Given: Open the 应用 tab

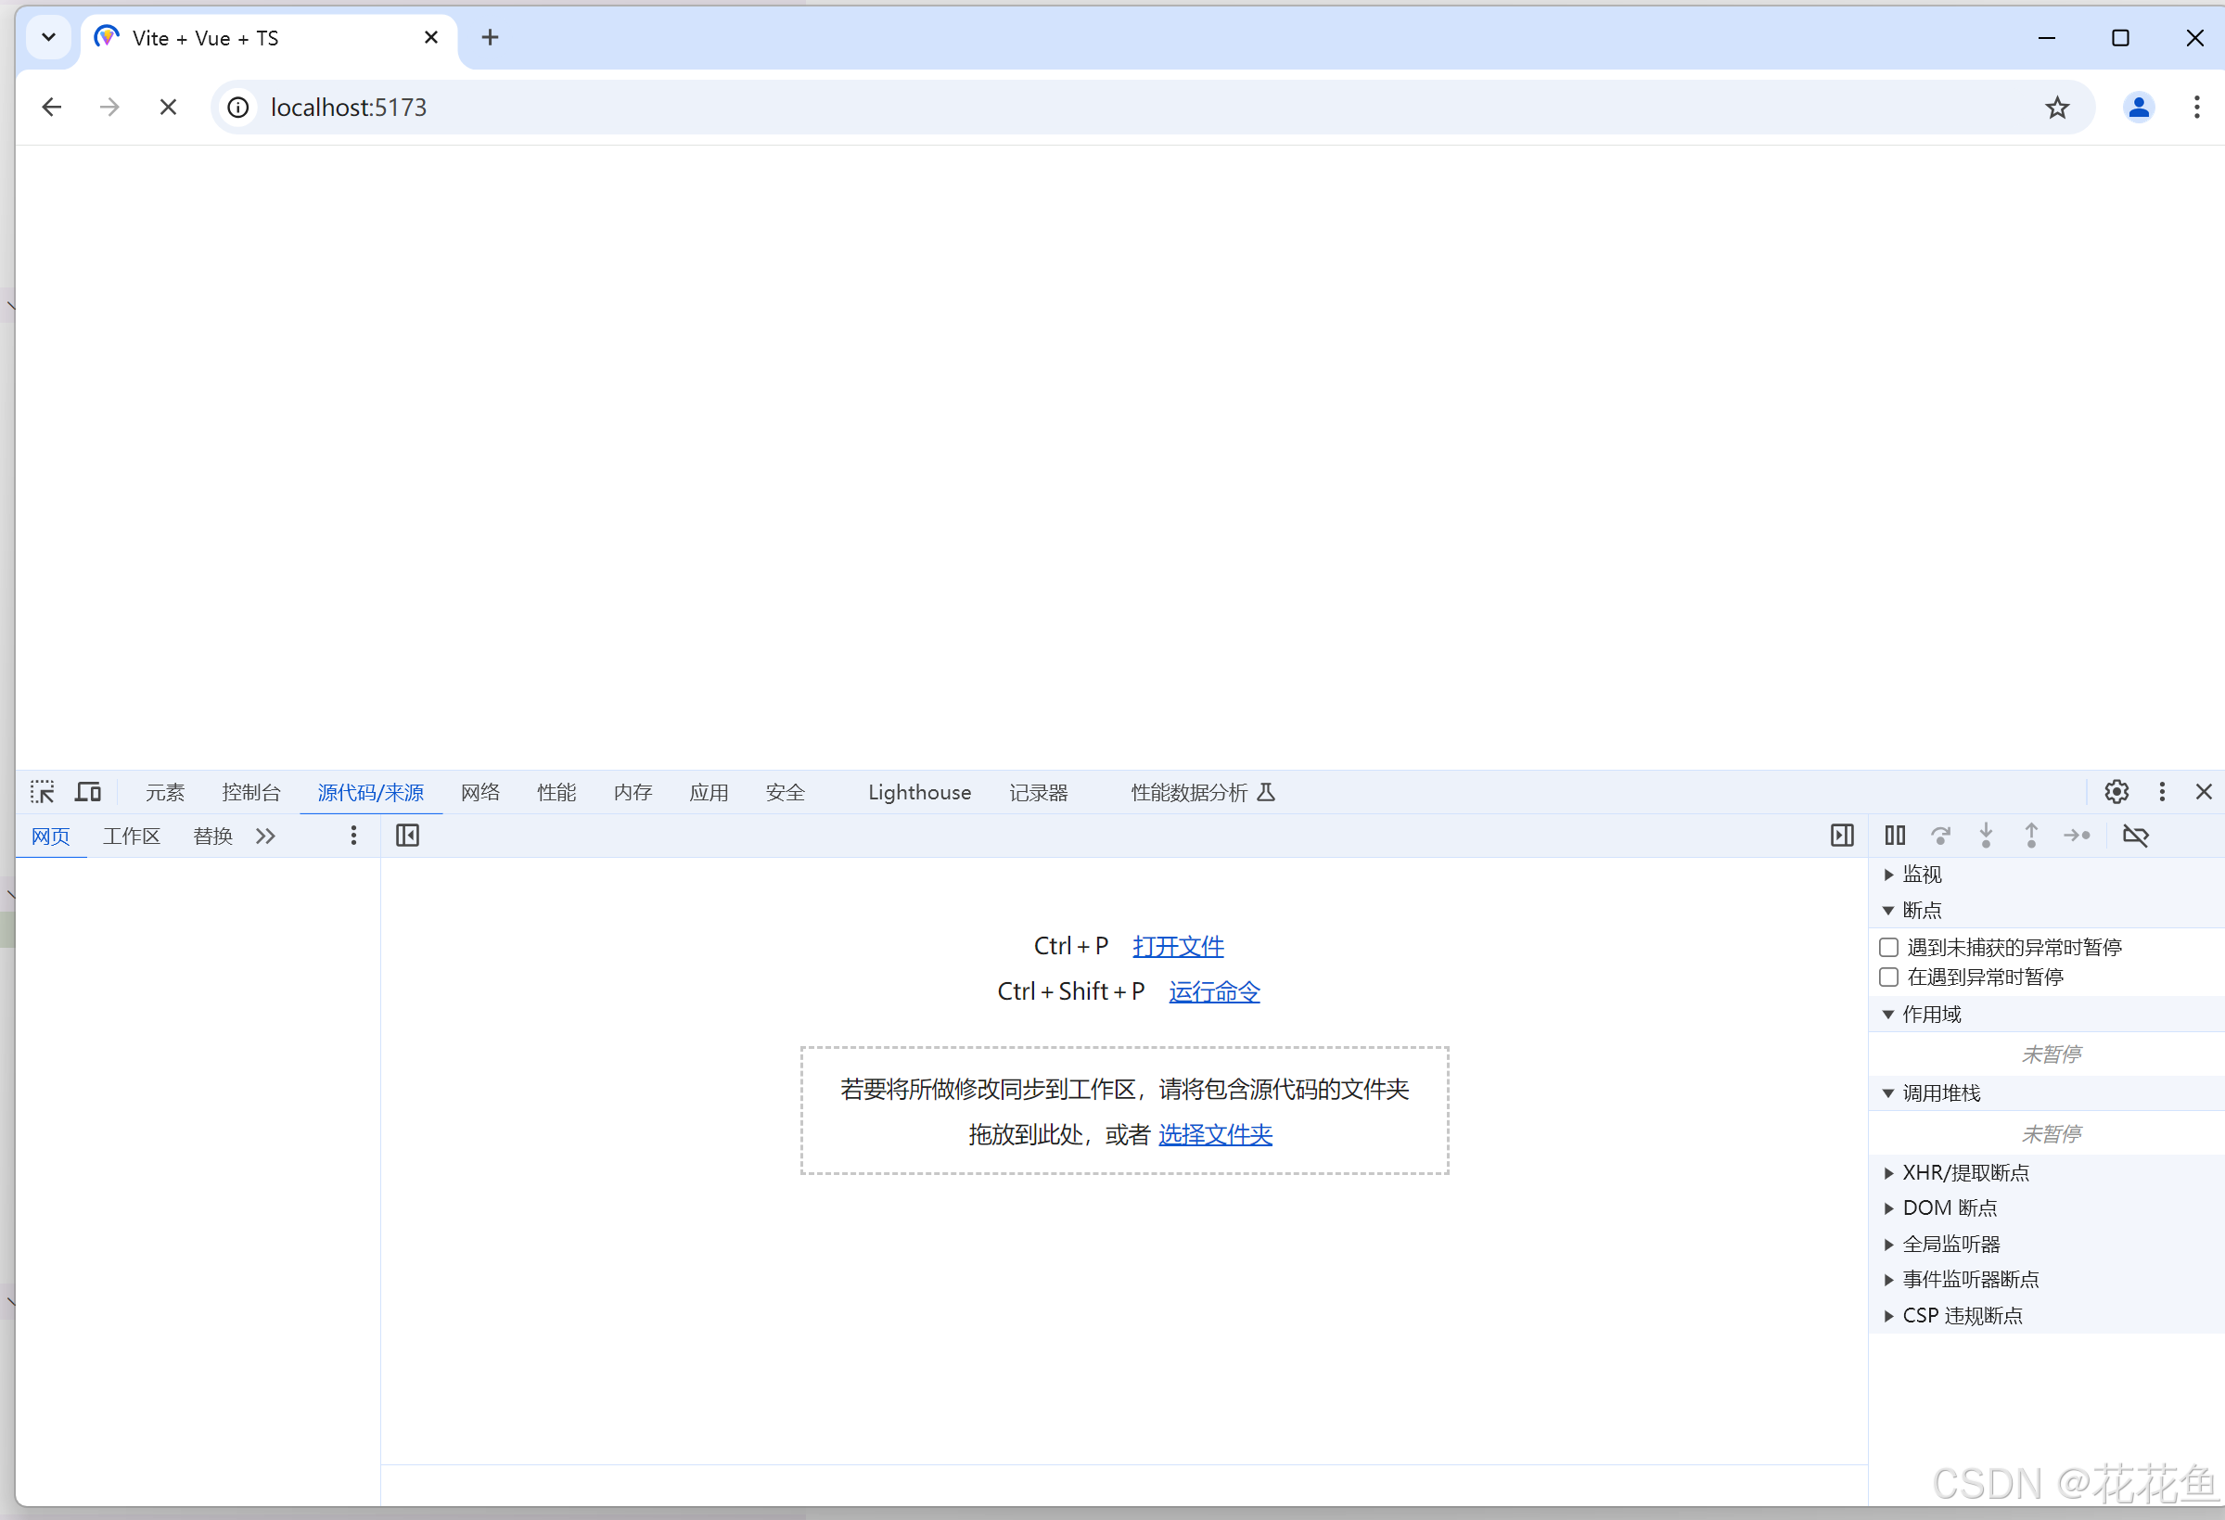Looking at the screenshot, I should pyautogui.click(x=709, y=793).
